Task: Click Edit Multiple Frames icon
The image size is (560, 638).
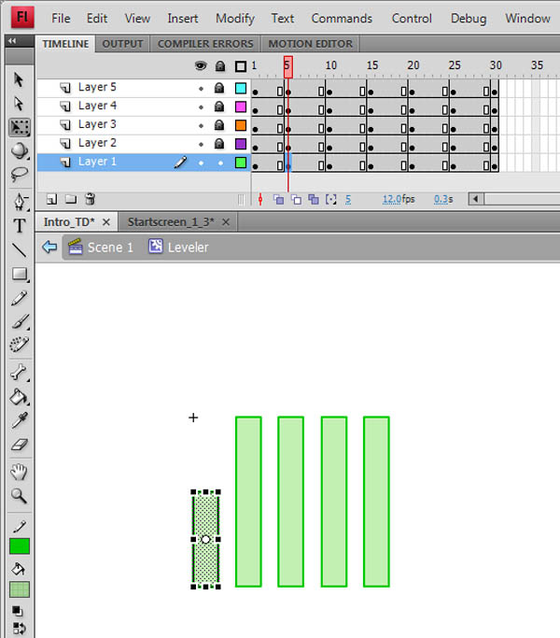Action: (x=314, y=199)
